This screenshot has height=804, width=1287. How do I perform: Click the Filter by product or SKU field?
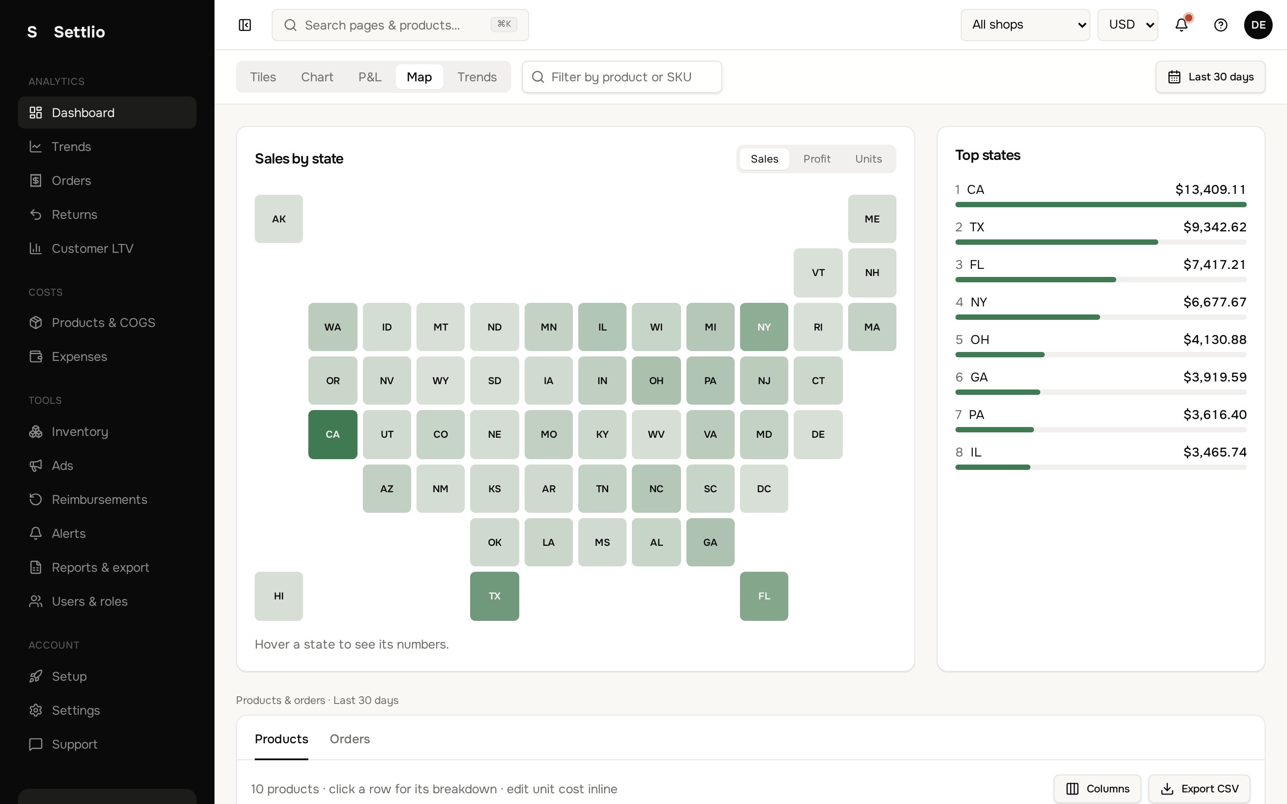[x=622, y=77]
